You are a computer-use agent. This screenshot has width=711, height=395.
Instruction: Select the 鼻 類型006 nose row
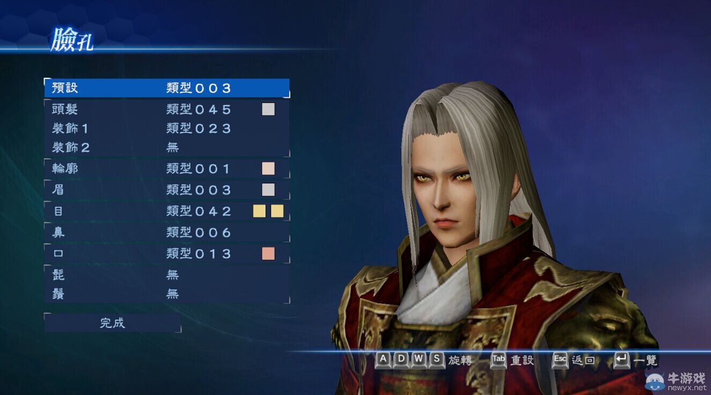(167, 233)
